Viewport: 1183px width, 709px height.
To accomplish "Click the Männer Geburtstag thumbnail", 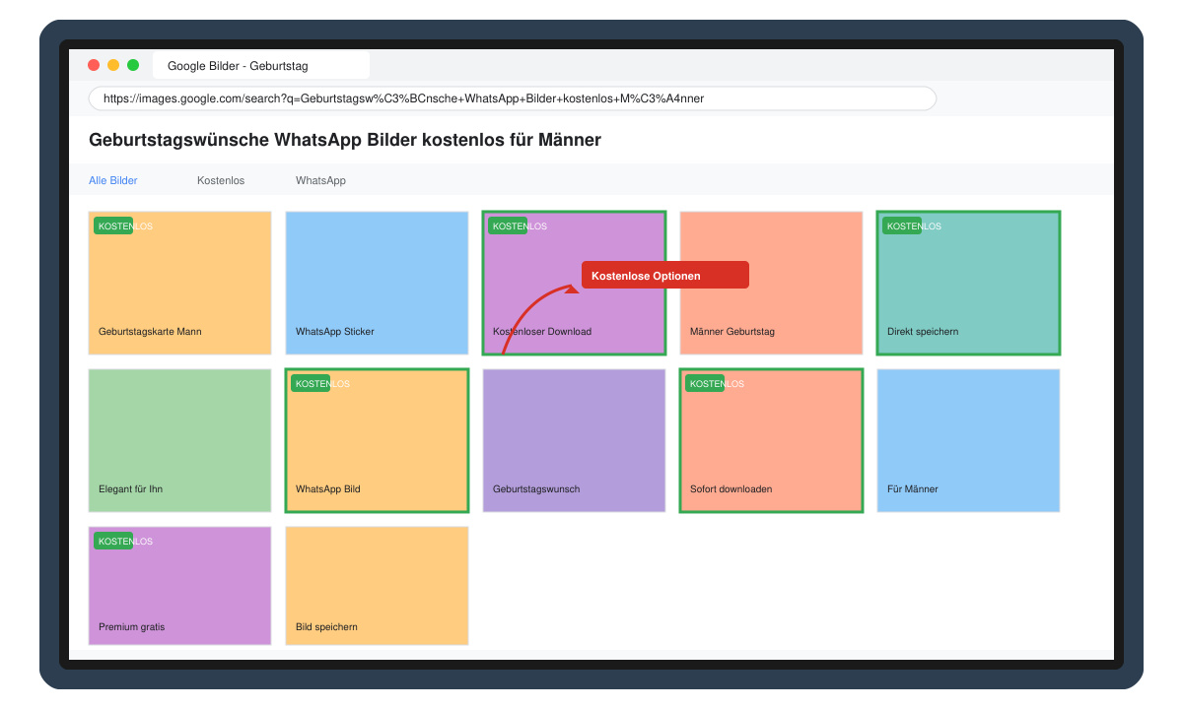I will 771,283.
